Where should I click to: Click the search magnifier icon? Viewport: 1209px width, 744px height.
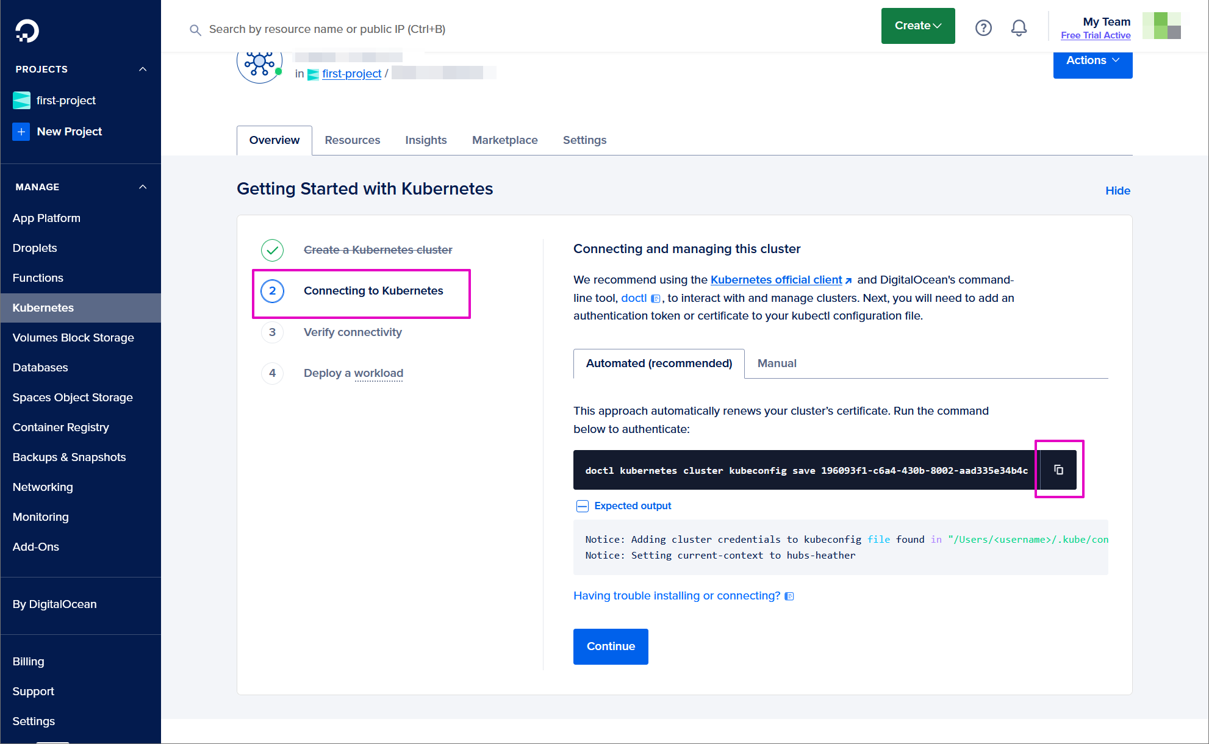[x=195, y=30]
